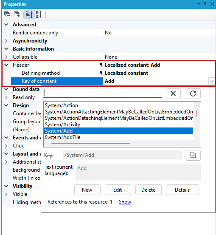This screenshot has width=216, height=235.
Task: Edit the selected constant
Action: (x=118, y=190)
